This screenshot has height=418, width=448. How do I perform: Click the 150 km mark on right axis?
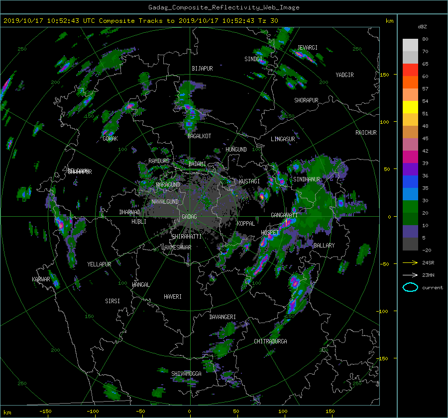385,75
